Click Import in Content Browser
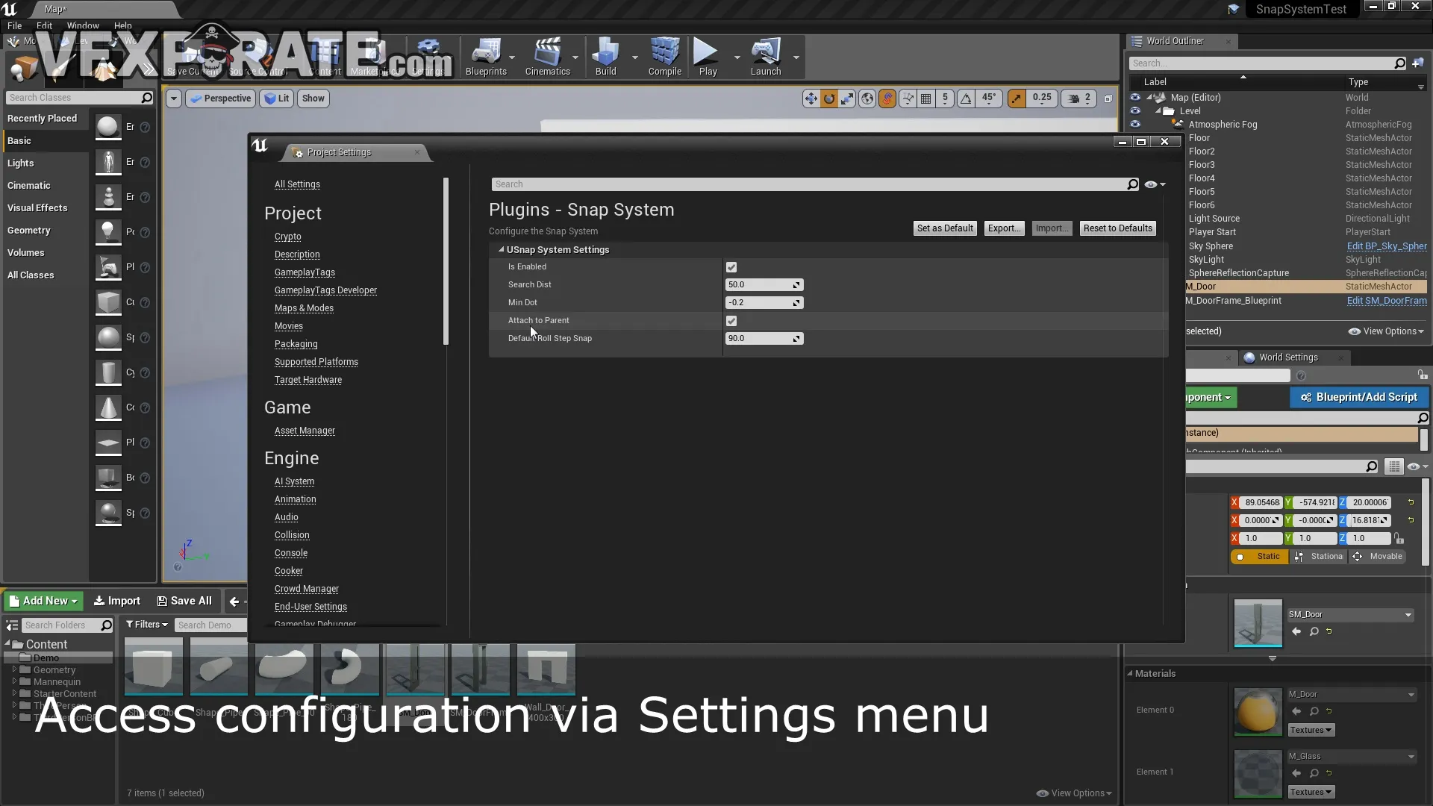 (x=116, y=601)
